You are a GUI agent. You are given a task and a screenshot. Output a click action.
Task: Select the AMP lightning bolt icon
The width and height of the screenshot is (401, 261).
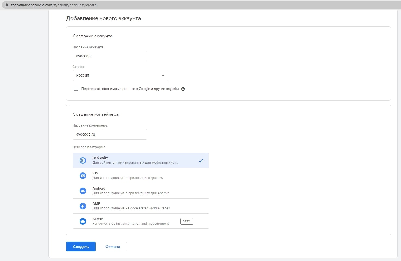coord(83,206)
